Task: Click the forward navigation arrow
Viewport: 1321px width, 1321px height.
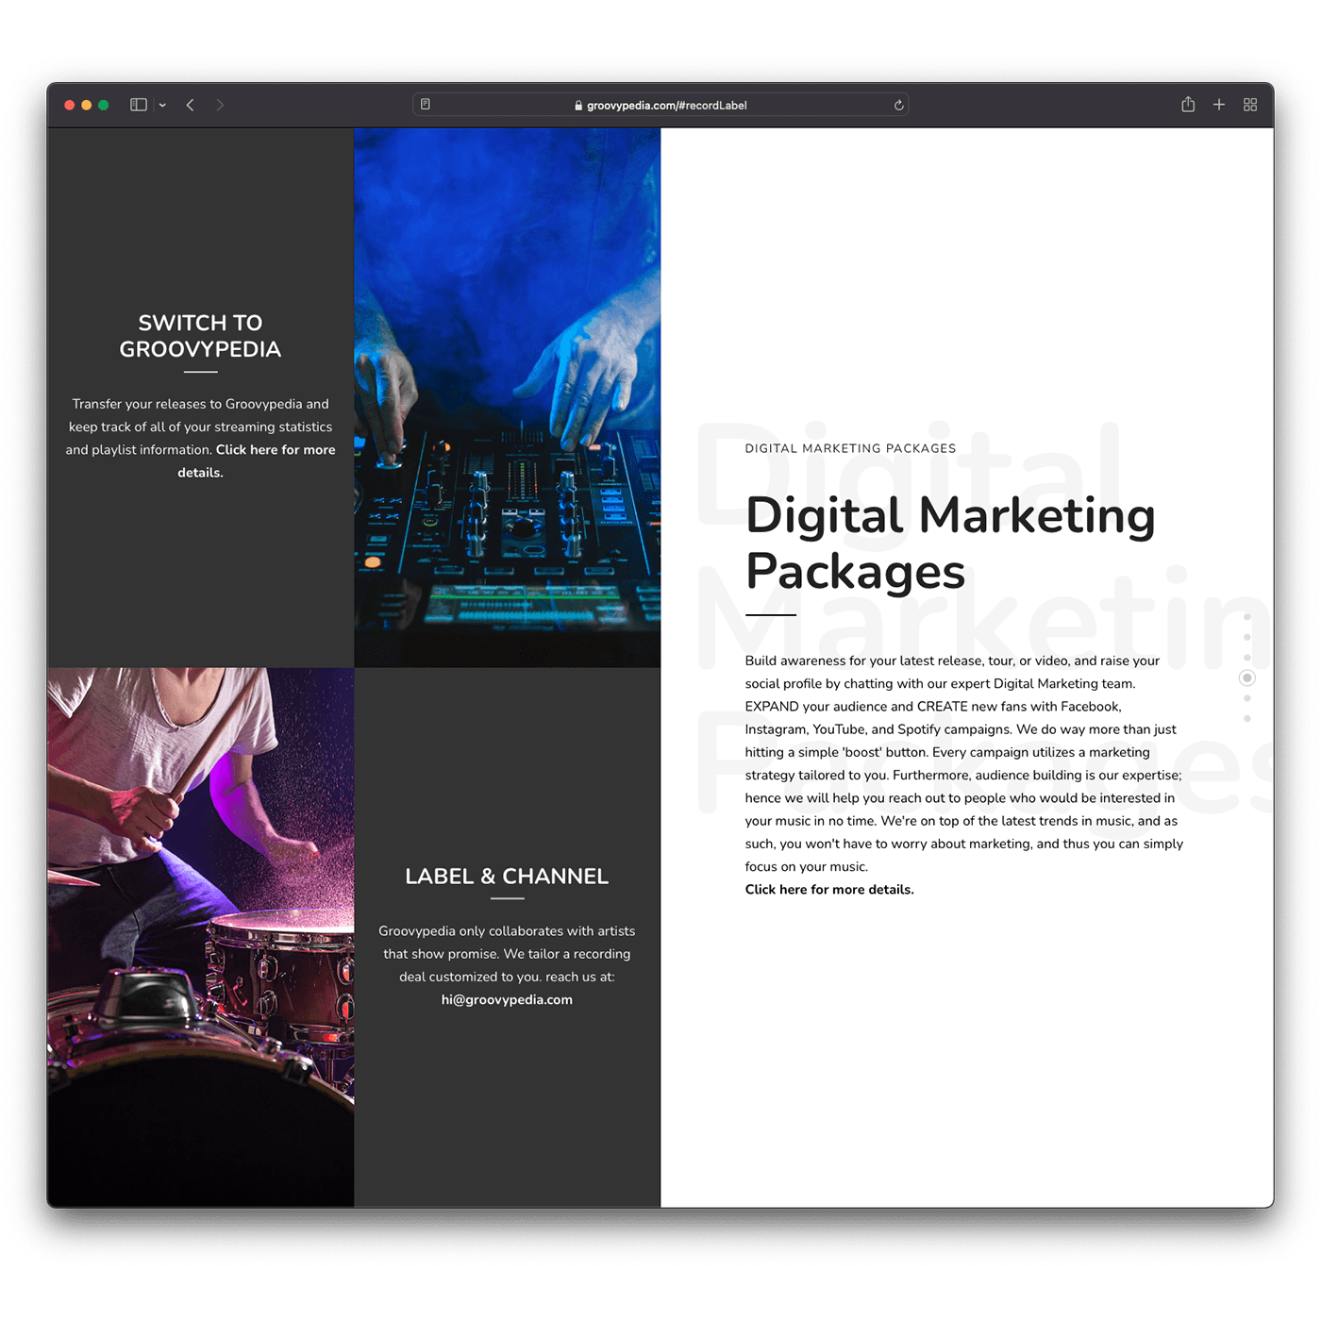Action: [220, 105]
